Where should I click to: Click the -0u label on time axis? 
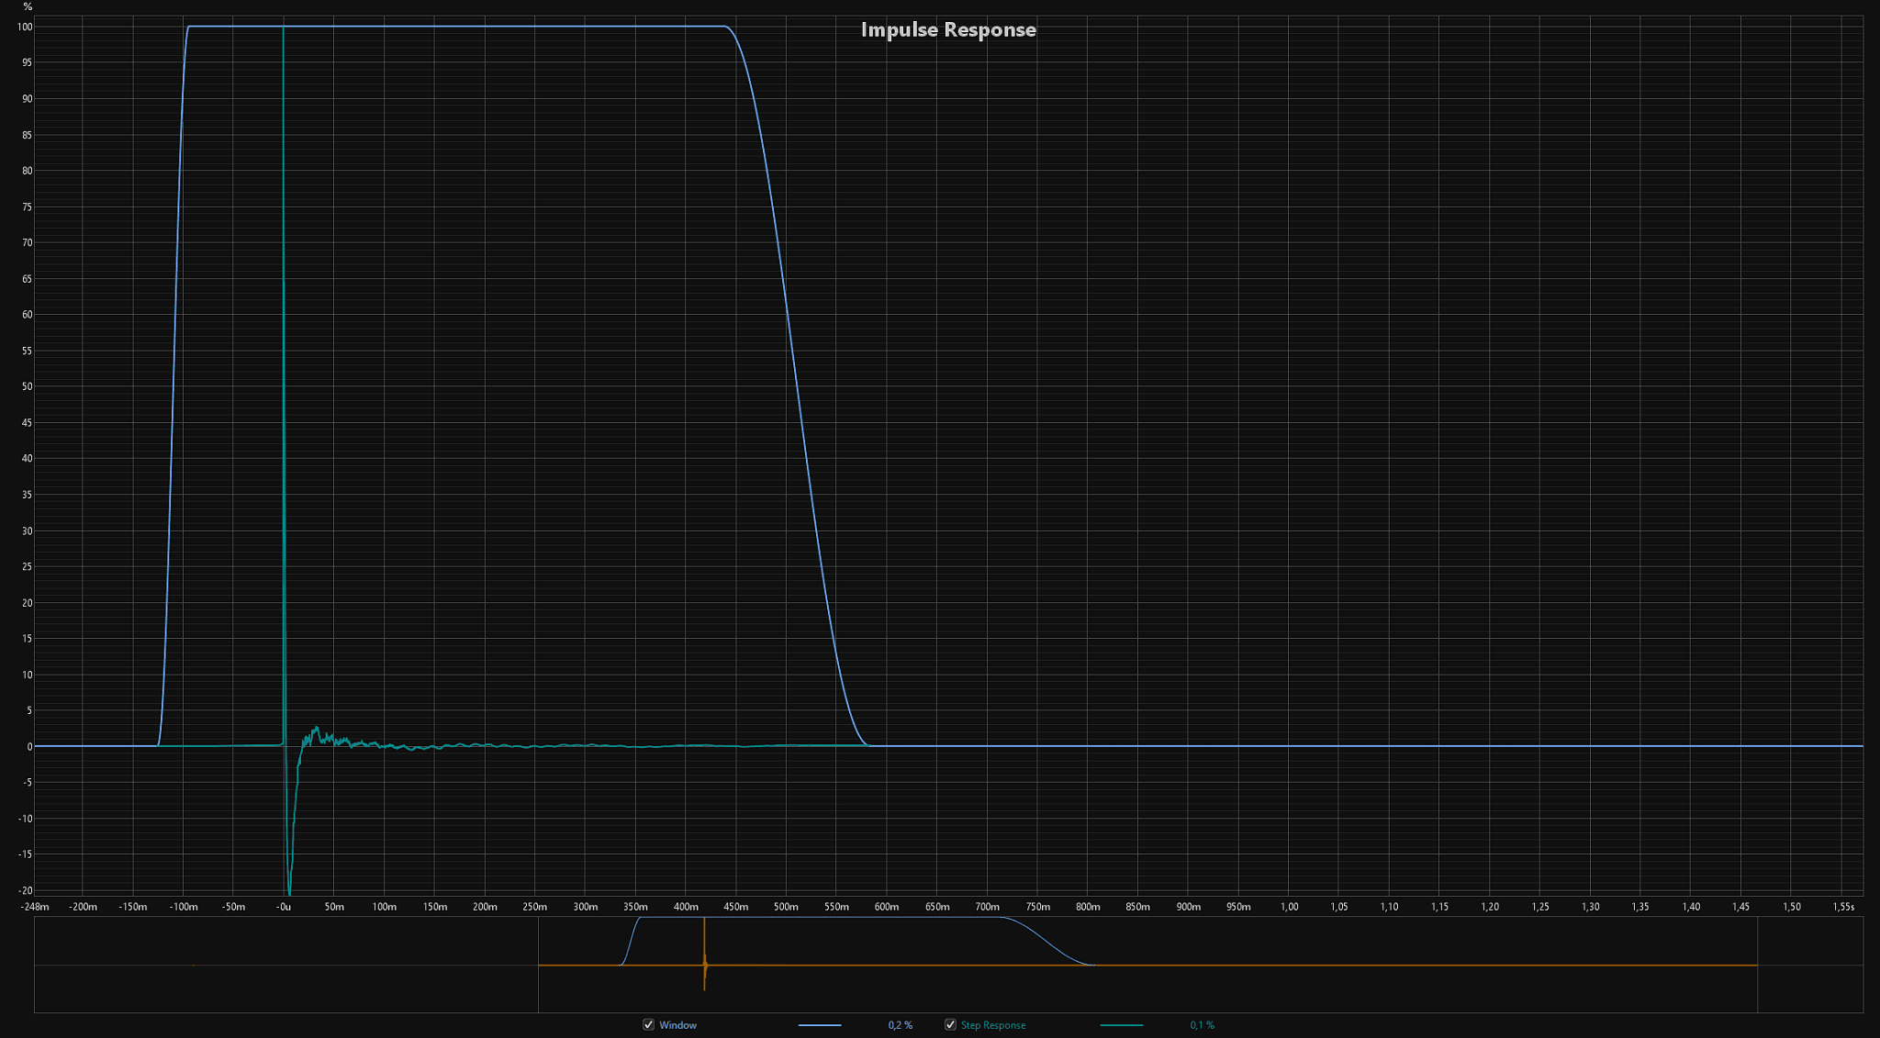(x=284, y=907)
